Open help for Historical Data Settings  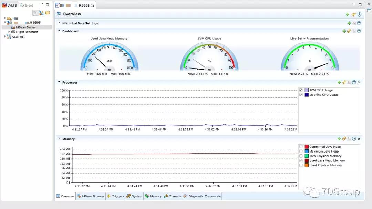[359, 23]
